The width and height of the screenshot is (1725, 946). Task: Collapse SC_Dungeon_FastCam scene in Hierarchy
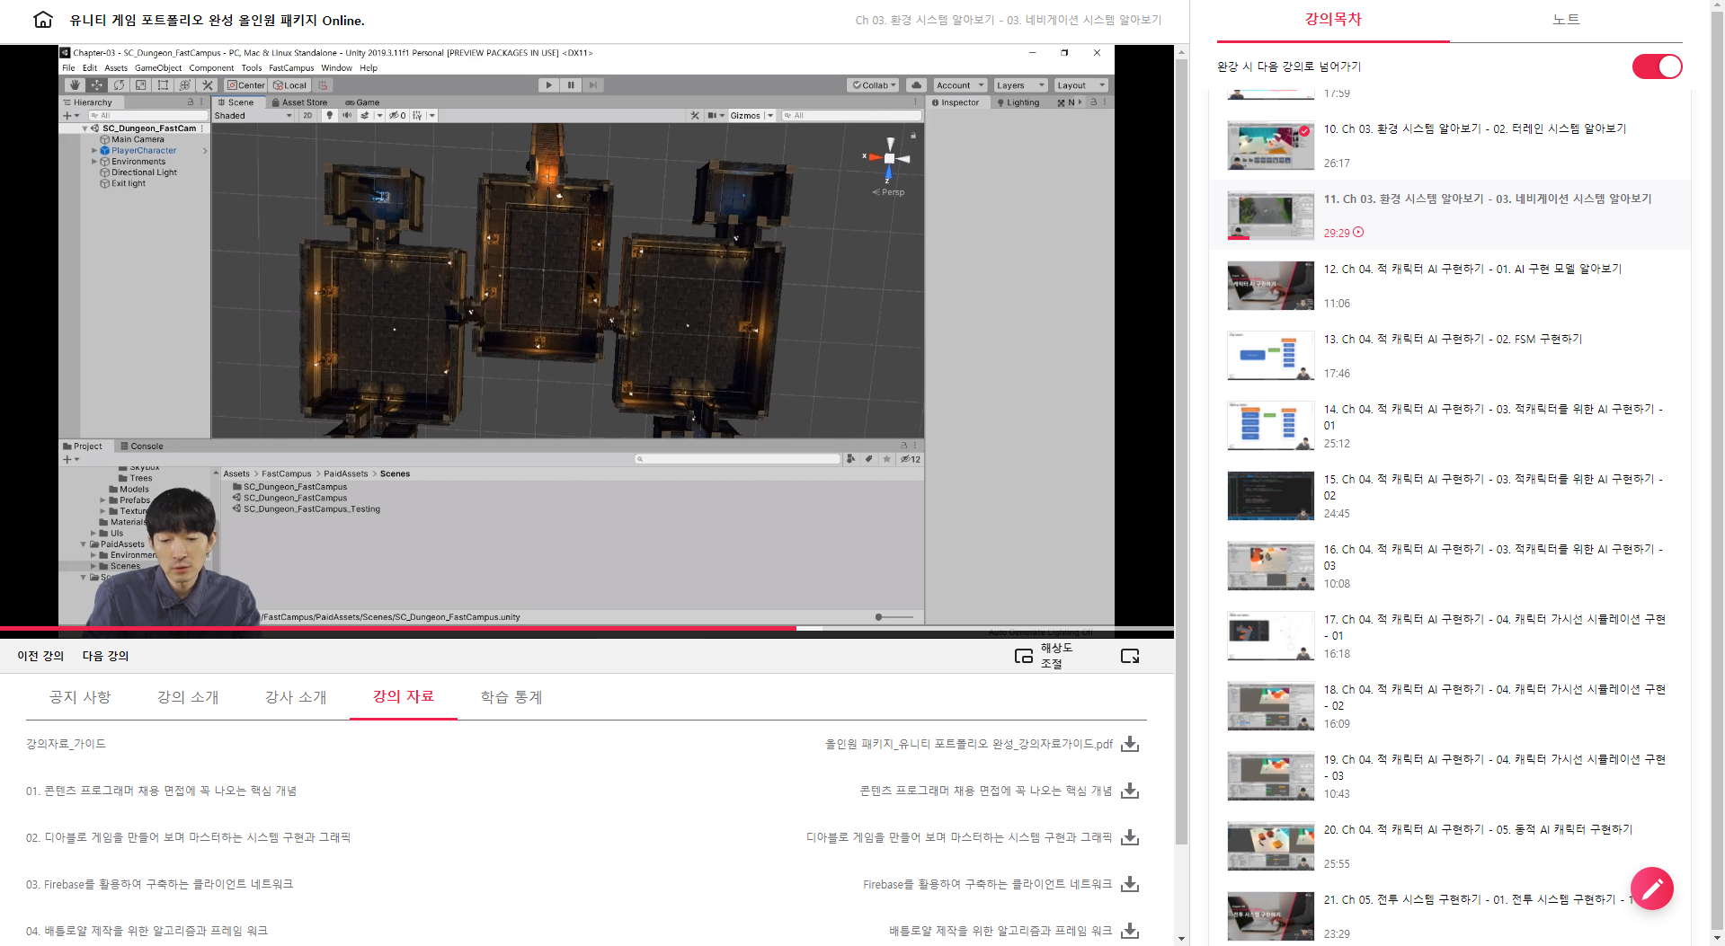[x=84, y=128]
